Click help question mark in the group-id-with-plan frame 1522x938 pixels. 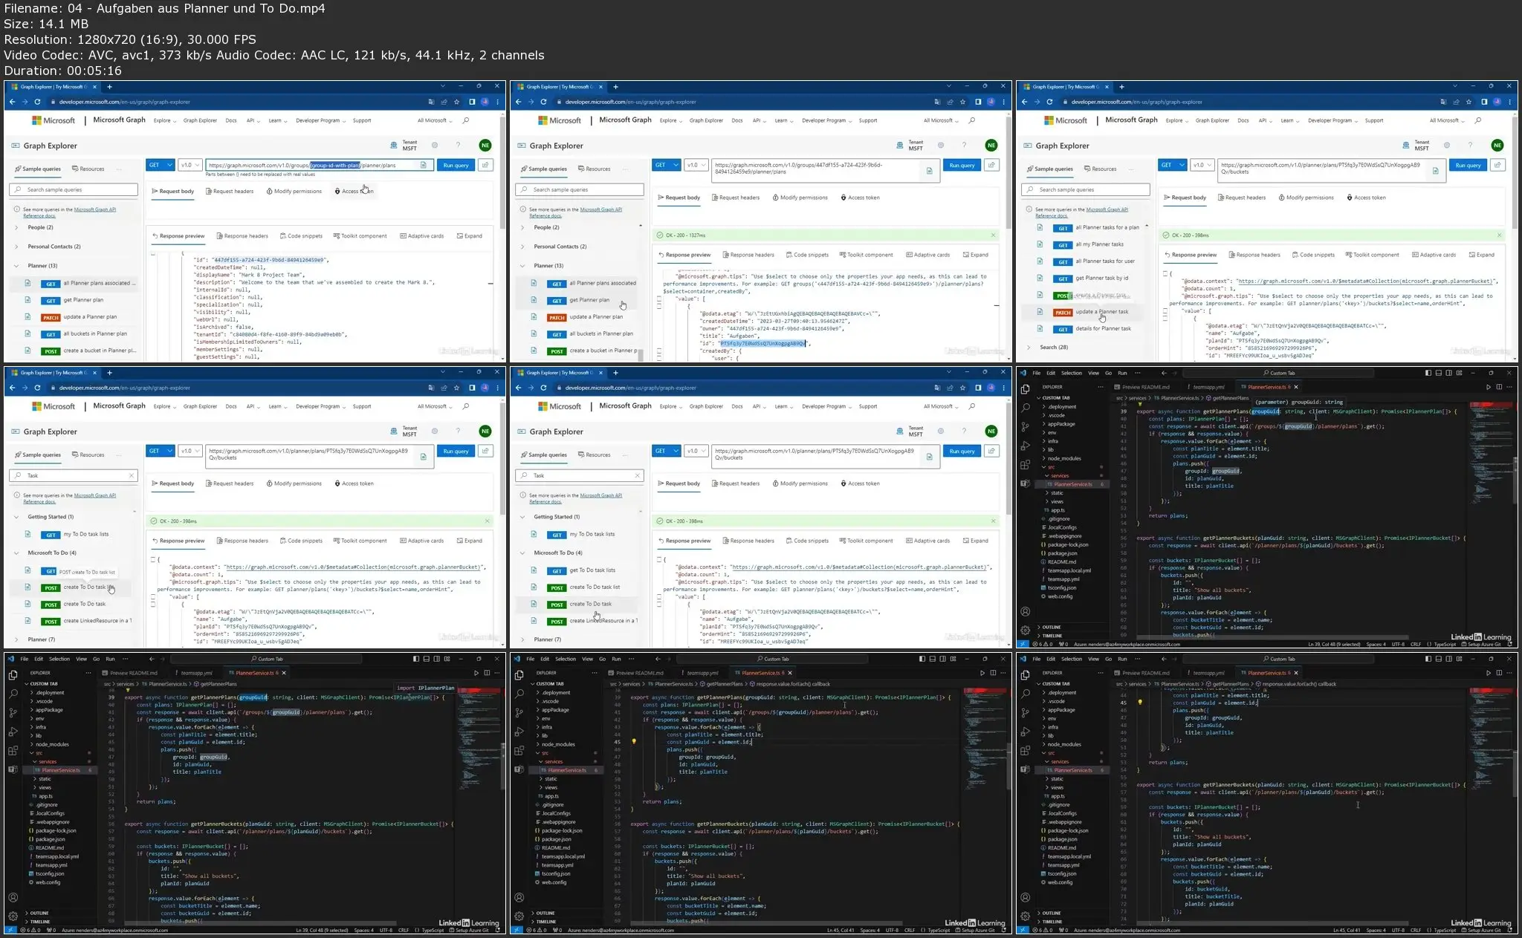(x=458, y=145)
